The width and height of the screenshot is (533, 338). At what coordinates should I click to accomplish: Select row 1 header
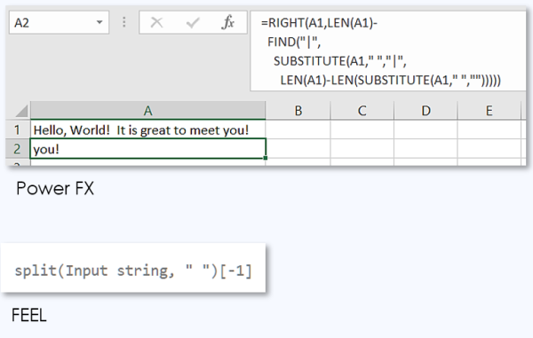point(18,130)
